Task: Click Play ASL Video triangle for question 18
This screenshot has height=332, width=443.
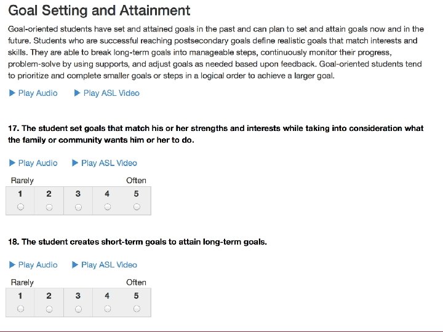Action: click(75, 265)
